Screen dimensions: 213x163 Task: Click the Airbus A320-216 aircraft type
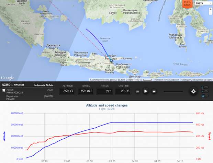(15, 93)
